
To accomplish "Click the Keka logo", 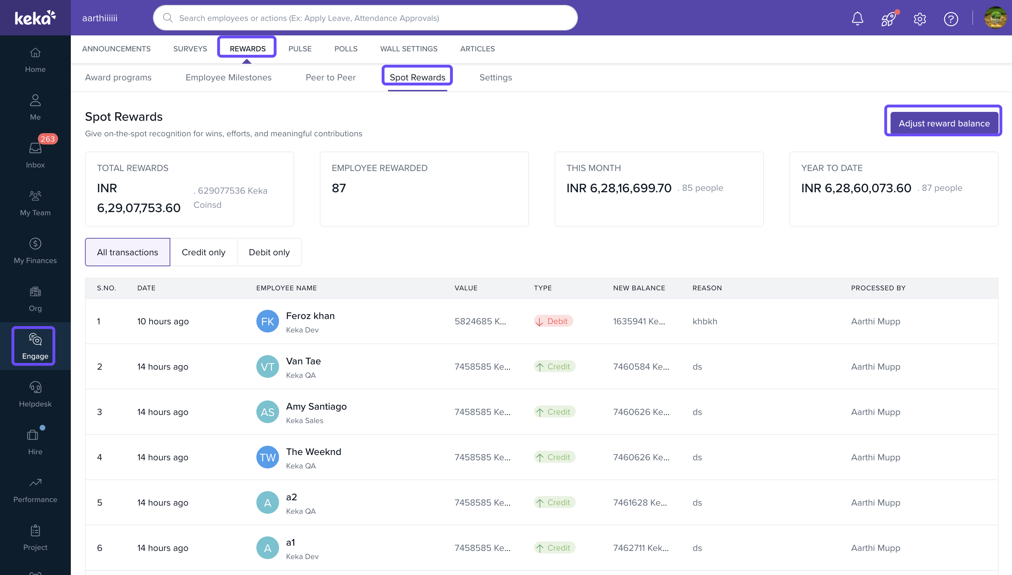I will (x=35, y=18).
